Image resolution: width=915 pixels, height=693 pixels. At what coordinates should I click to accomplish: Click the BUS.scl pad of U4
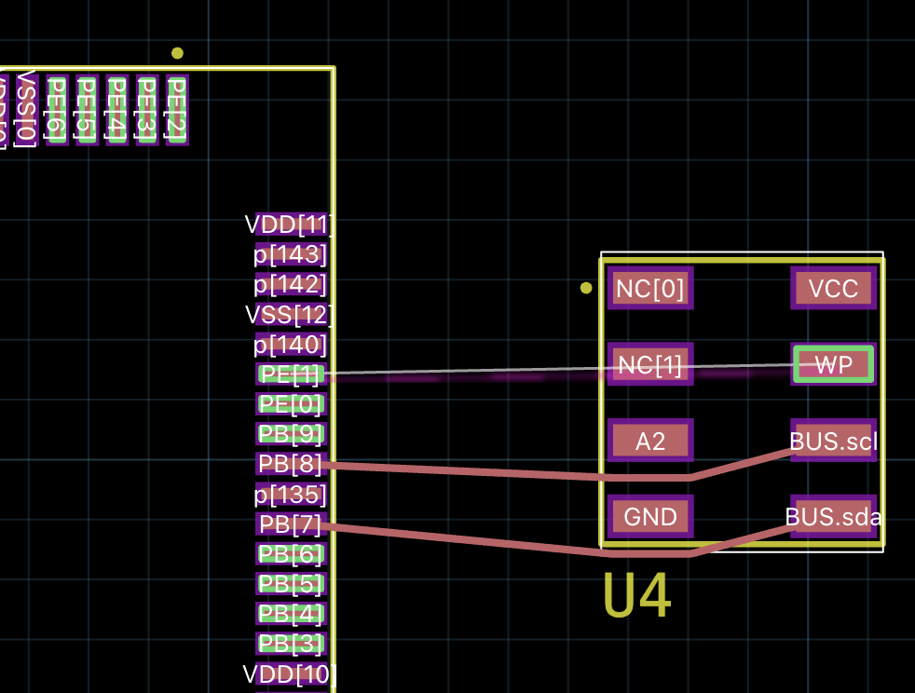coord(832,441)
